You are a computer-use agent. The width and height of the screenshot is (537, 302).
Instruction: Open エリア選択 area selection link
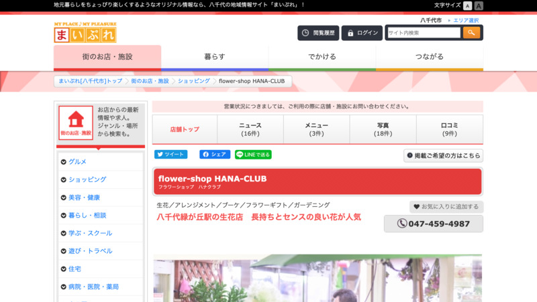466,20
